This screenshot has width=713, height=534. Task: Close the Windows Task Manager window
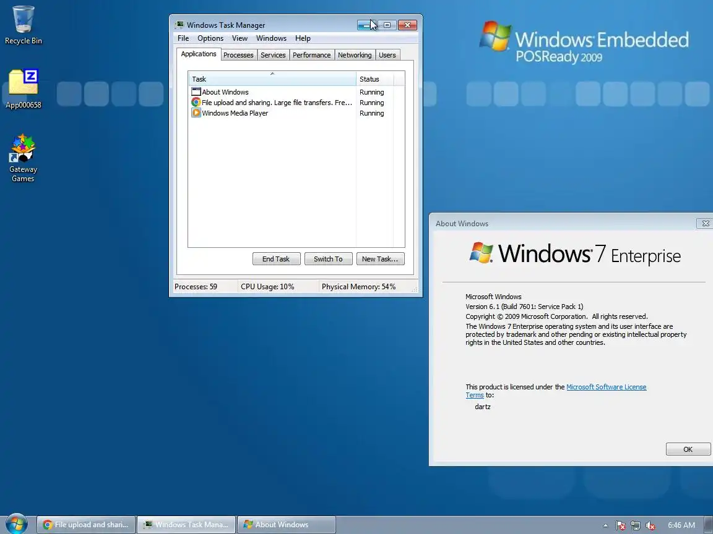click(407, 25)
